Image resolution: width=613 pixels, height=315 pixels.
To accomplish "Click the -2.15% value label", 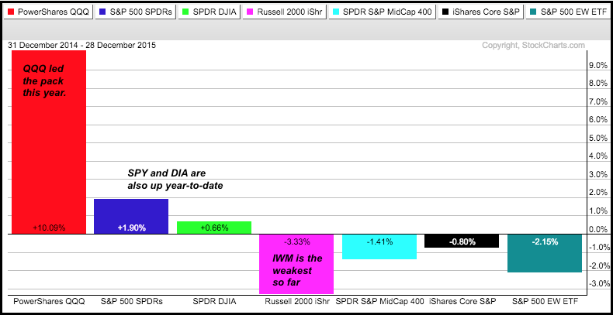I will pos(545,242).
